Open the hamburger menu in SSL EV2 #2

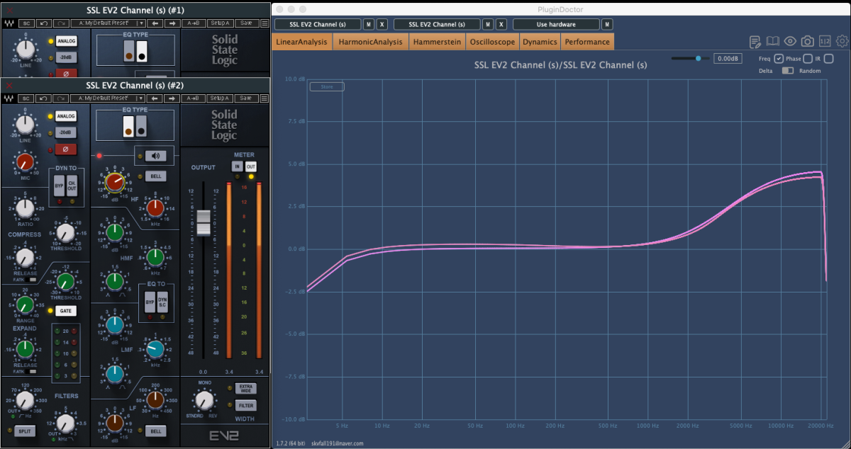(264, 98)
